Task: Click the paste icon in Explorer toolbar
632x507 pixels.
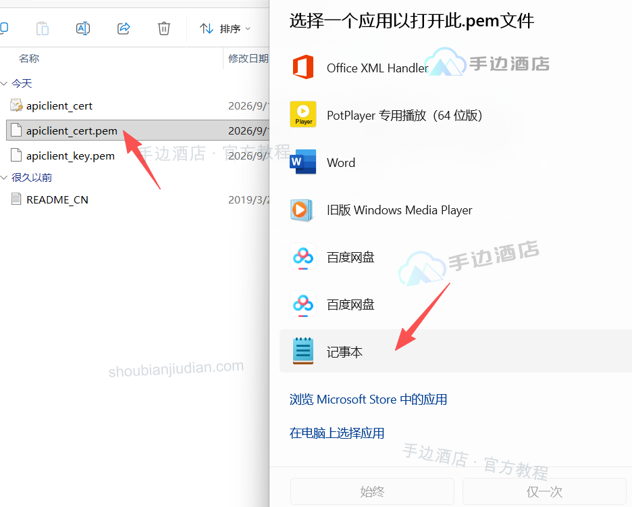Action: tap(43, 28)
